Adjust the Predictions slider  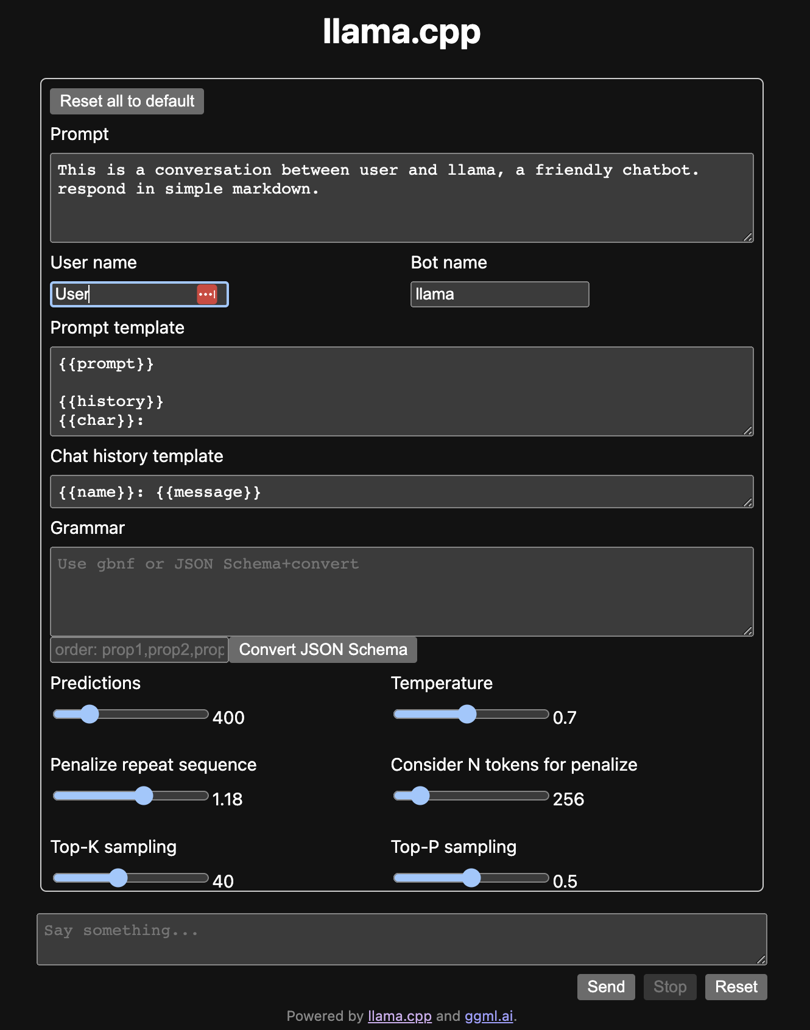click(x=131, y=714)
